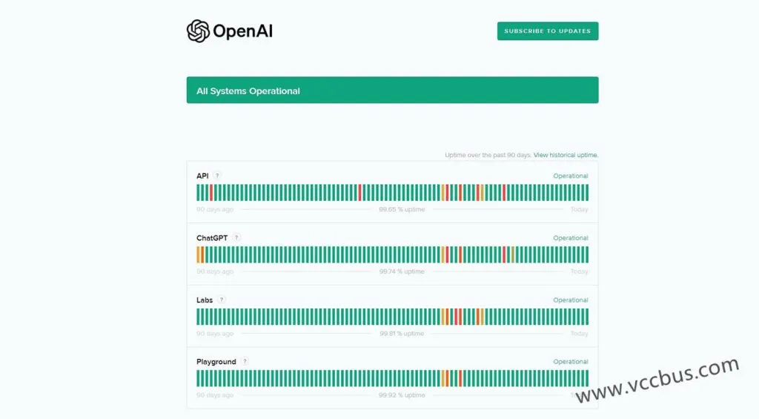Screen dimensions: 759x419
Task: Click the Operational status for Labs
Action: coord(570,300)
